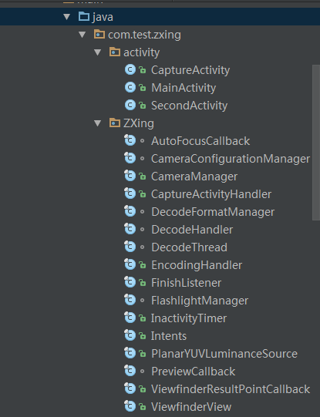Click the class icon beside FlashlightManager
The width and height of the screenshot is (320, 417).
(130, 300)
